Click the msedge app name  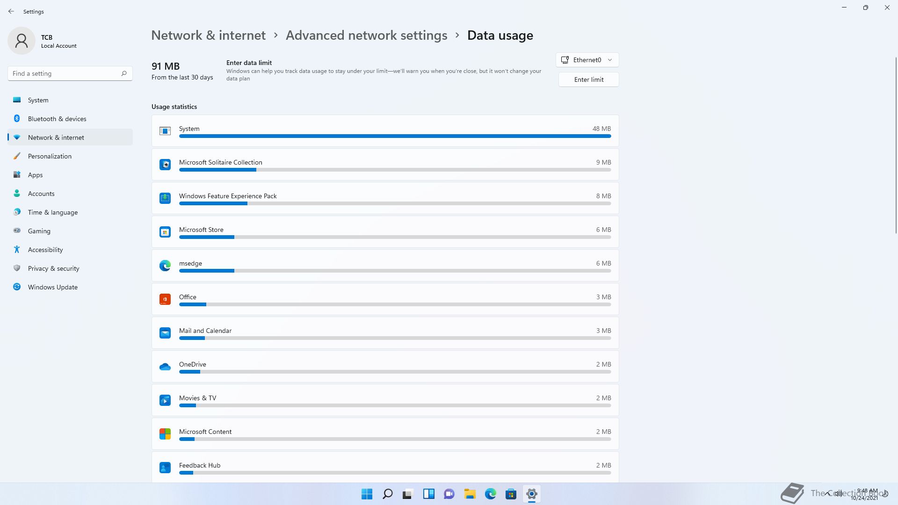click(190, 263)
